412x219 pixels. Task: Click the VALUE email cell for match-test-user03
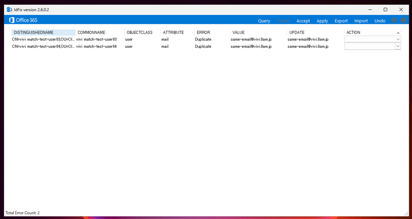251,39
